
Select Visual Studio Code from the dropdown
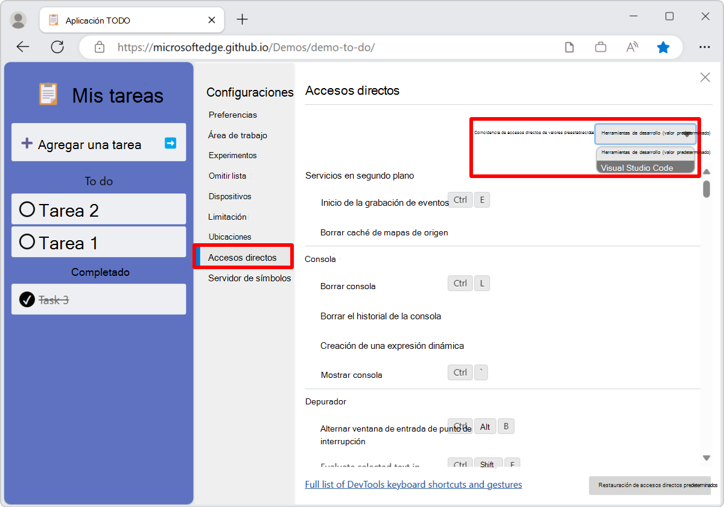645,168
